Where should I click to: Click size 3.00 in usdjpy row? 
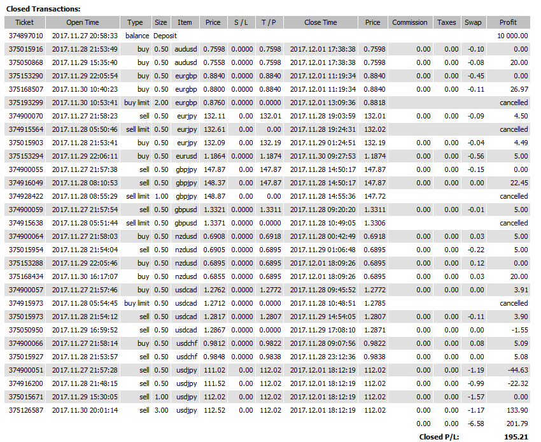point(162,411)
